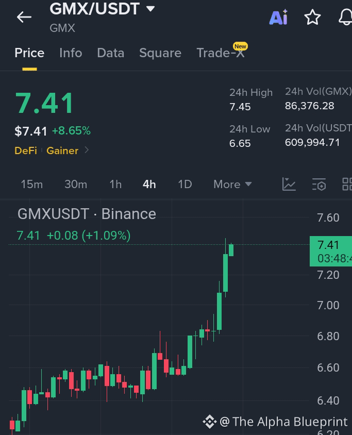Open the chart indicators line-graph icon

pos(289,184)
